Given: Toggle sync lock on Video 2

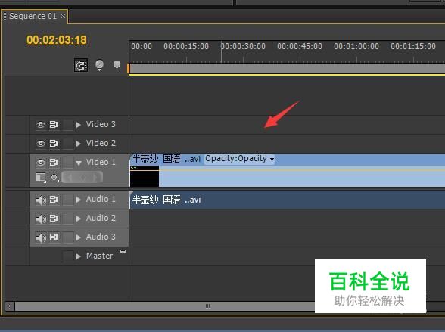Looking at the screenshot, I should pyautogui.click(x=54, y=144).
